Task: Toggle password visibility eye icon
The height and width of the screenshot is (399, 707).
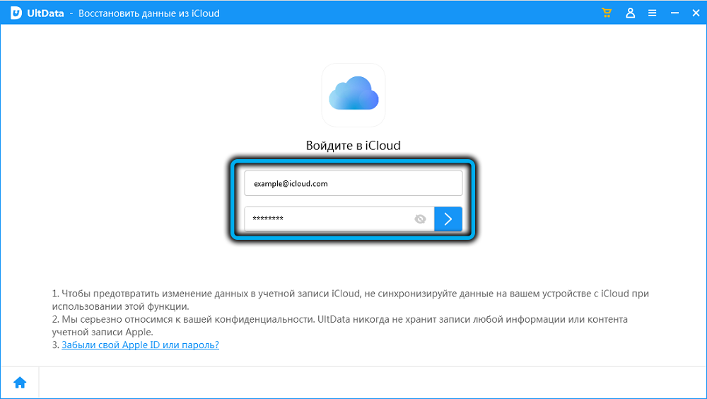Action: point(420,219)
